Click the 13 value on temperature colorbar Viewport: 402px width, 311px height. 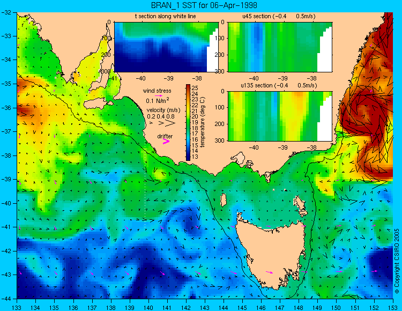(195, 157)
